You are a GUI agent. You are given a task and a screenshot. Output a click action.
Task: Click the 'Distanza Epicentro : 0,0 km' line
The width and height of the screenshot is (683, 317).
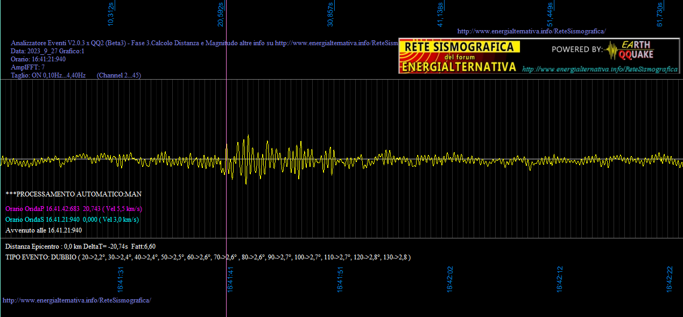(81, 246)
